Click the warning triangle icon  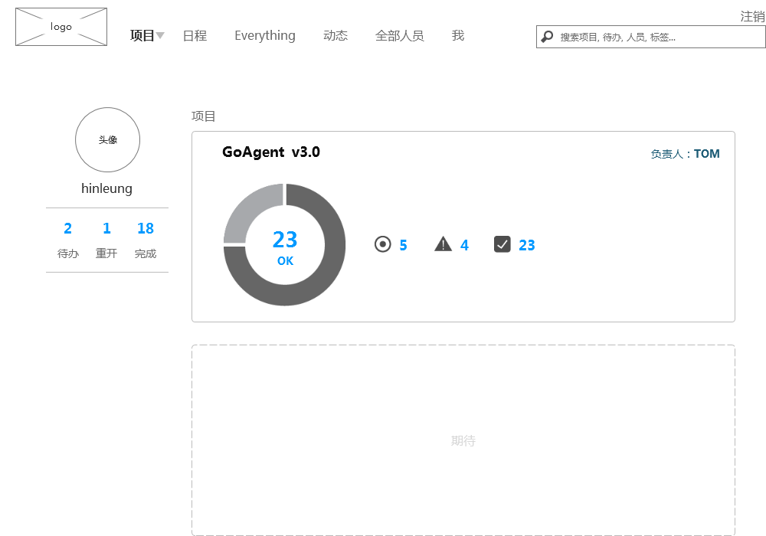(x=443, y=244)
